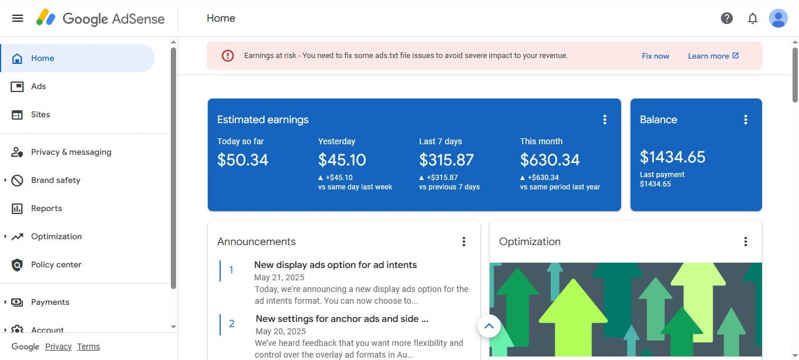Expand the Brand safety section
The image size is (799, 360).
5,180
